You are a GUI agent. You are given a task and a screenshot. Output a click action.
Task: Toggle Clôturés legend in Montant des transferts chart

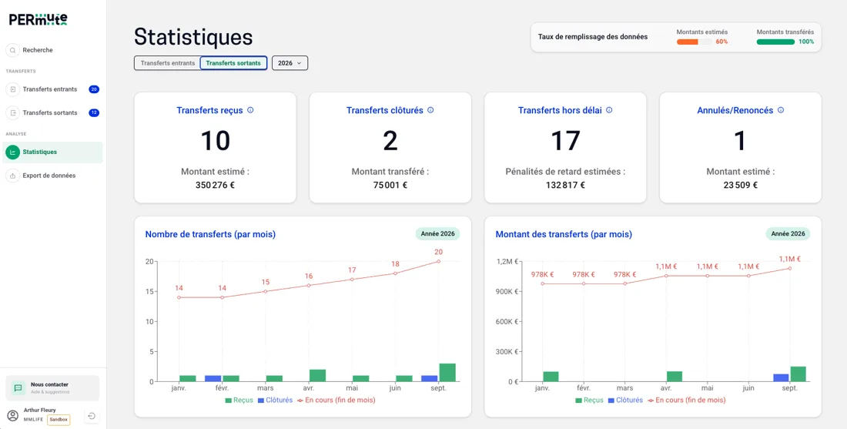click(x=625, y=401)
